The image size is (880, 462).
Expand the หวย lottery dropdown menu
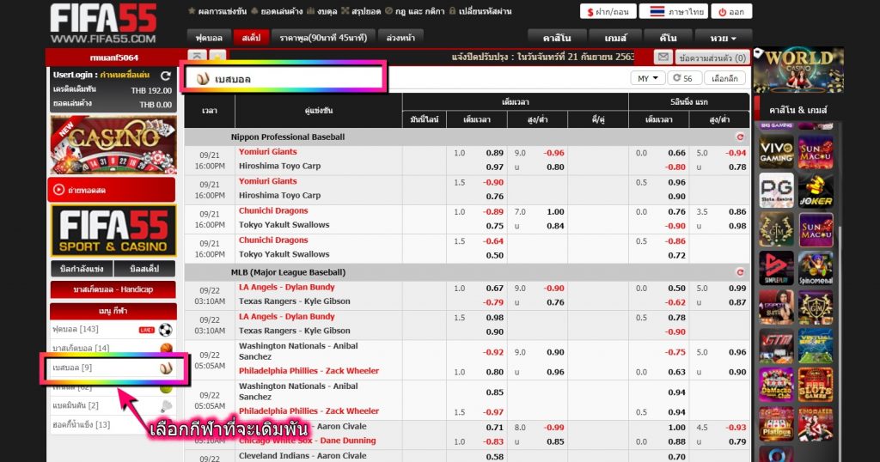coord(722,38)
